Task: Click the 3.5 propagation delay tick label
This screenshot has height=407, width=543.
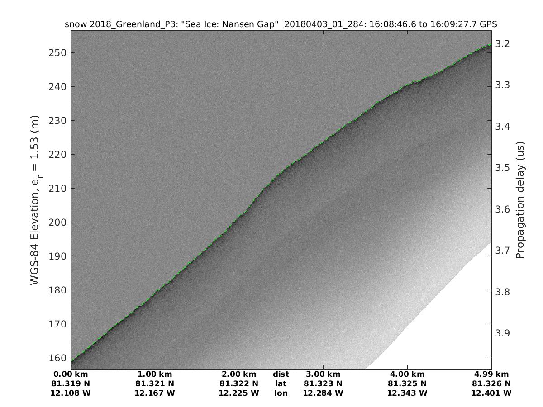Action: tap(502, 168)
